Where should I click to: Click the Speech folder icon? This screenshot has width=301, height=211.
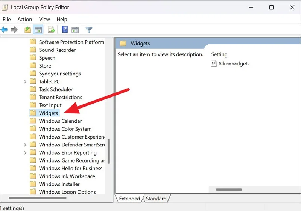[x=33, y=58]
